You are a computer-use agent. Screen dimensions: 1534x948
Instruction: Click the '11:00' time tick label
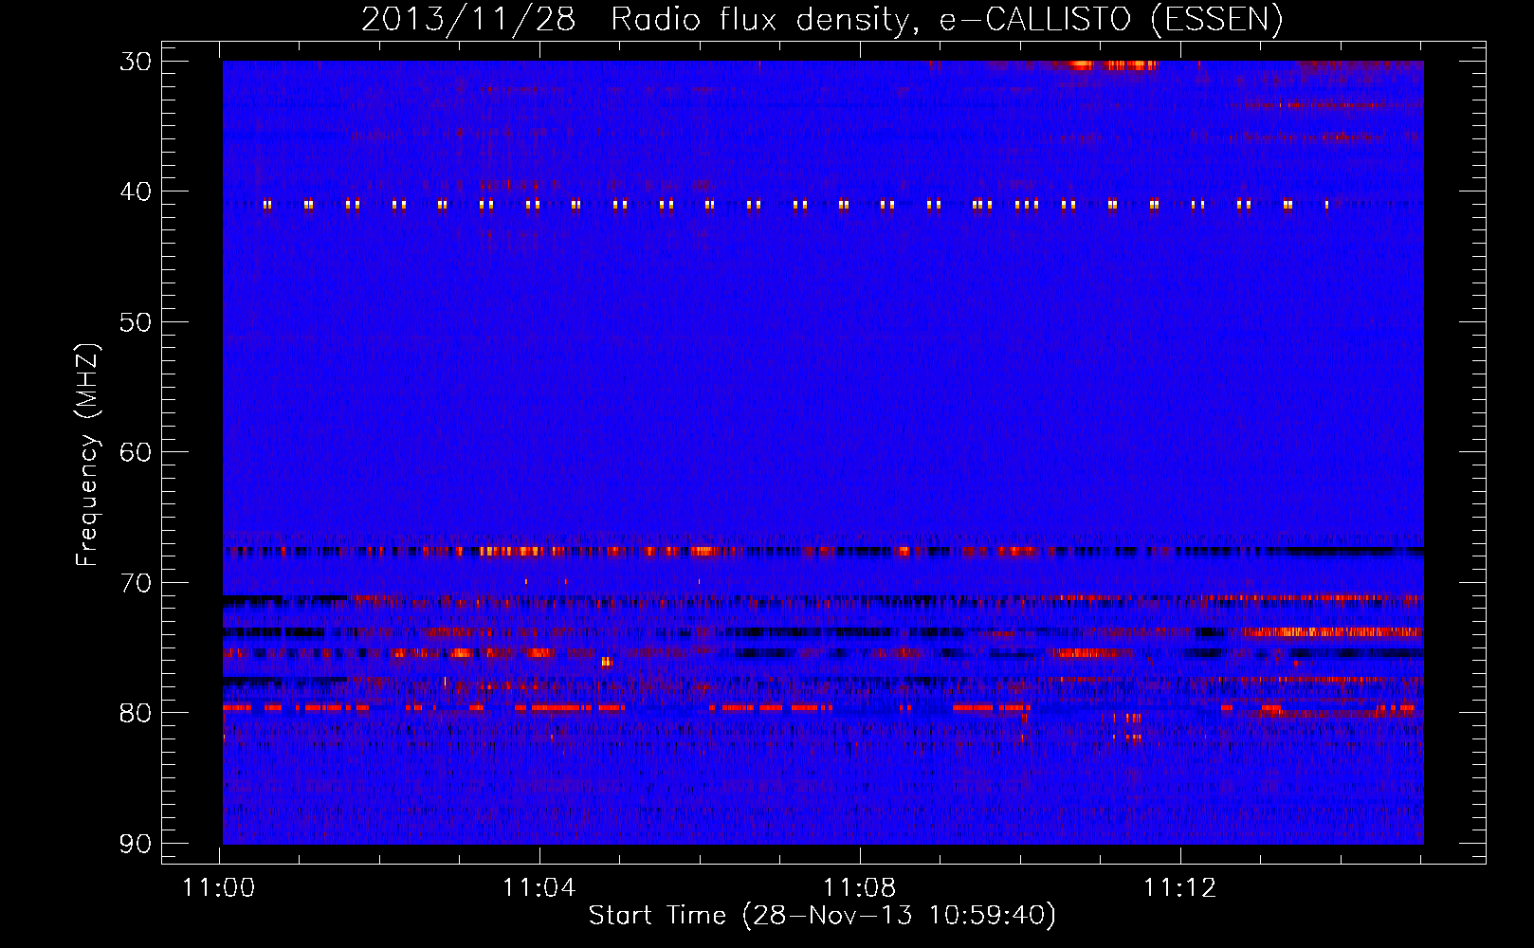click(219, 888)
